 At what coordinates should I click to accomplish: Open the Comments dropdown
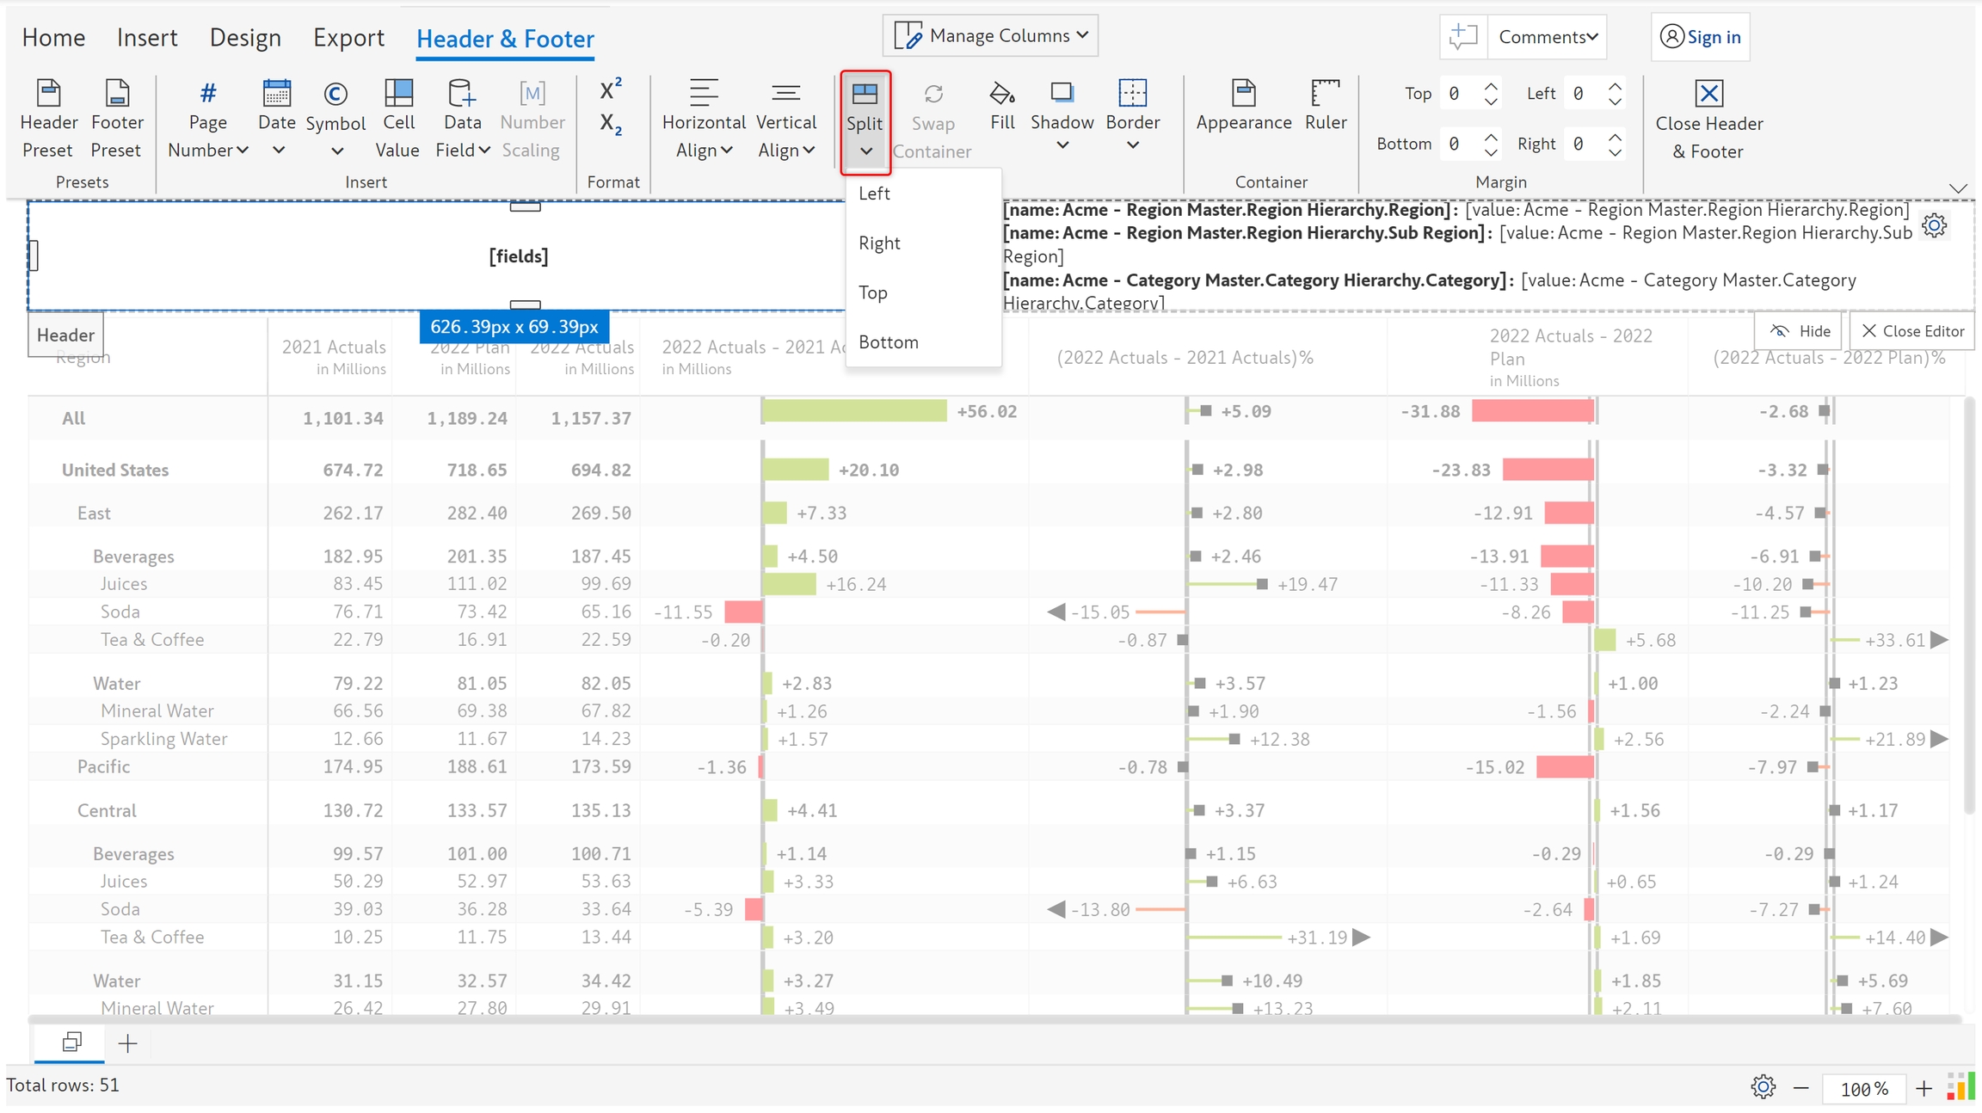click(1547, 37)
